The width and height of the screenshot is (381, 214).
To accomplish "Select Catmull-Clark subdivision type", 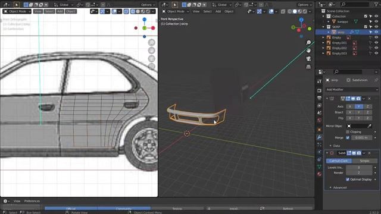I will pos(339,161).
